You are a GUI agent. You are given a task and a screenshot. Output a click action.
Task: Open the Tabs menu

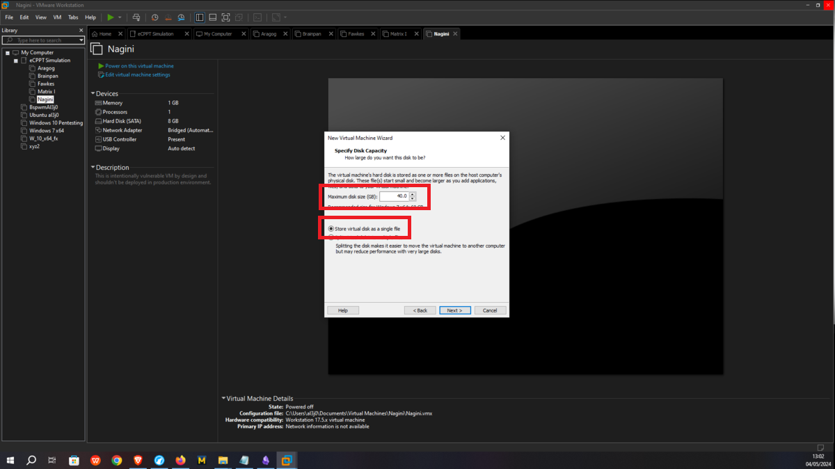point(73,17)
